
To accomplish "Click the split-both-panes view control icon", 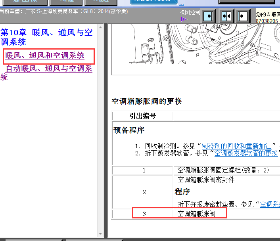I will 226,16.
